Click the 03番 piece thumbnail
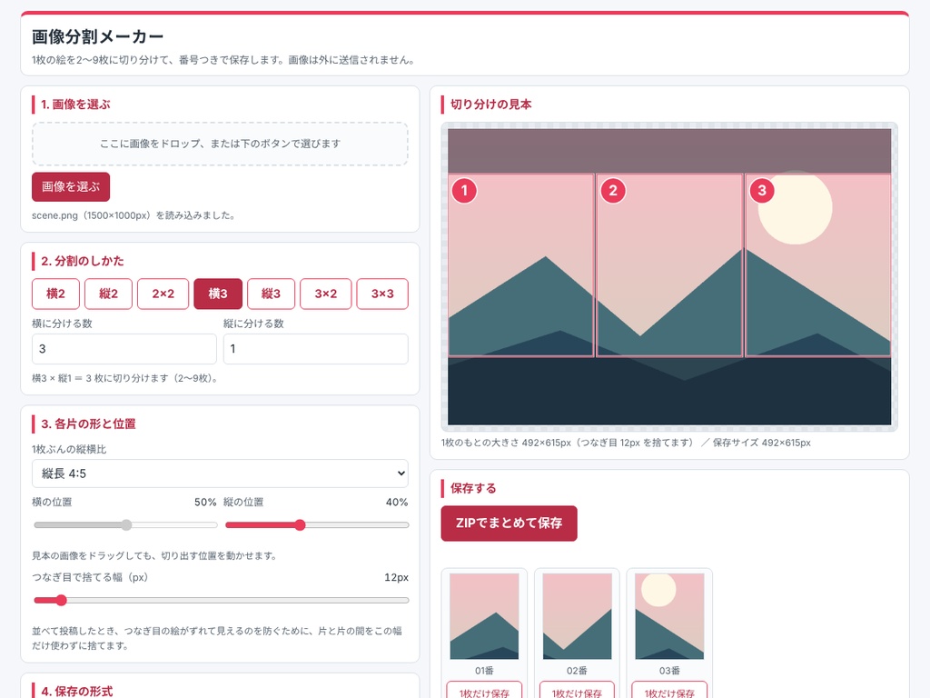The height and width of the screenshot is (698, 930). (x=669, y=616)
